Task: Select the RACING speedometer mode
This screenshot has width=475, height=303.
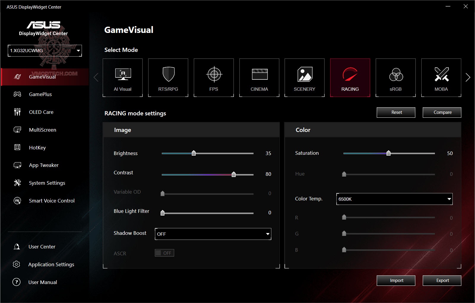Action: click(x=350, y=78)
